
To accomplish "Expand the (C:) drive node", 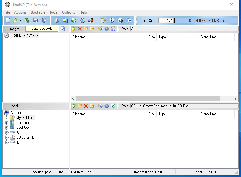I will pyautogui.click(x=6, y=132).
